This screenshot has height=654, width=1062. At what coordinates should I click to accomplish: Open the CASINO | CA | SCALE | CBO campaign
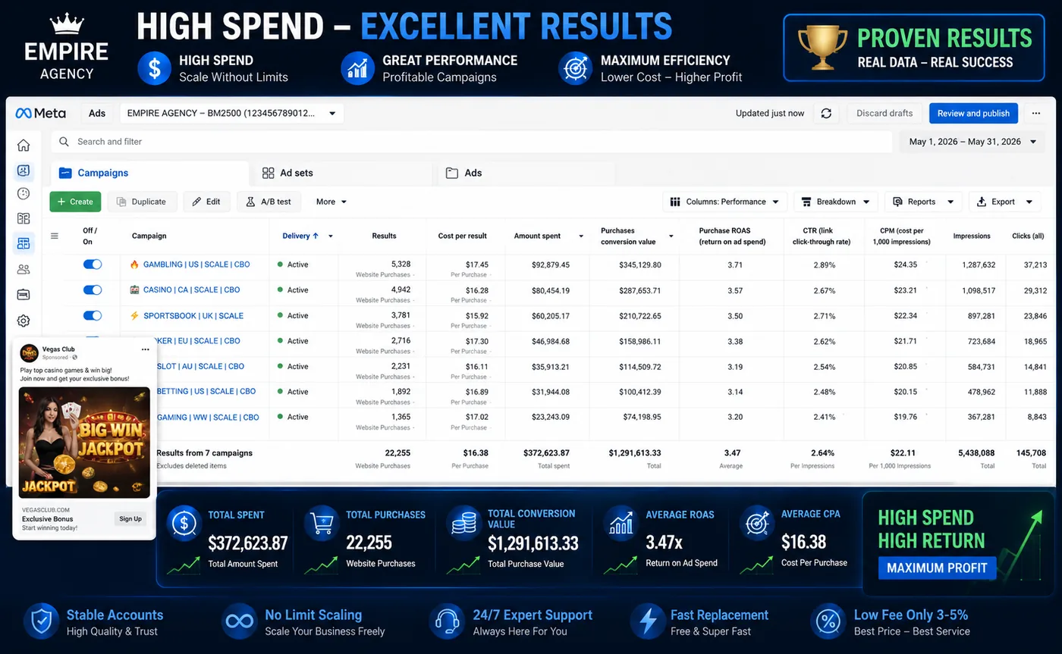pos(191,289)
